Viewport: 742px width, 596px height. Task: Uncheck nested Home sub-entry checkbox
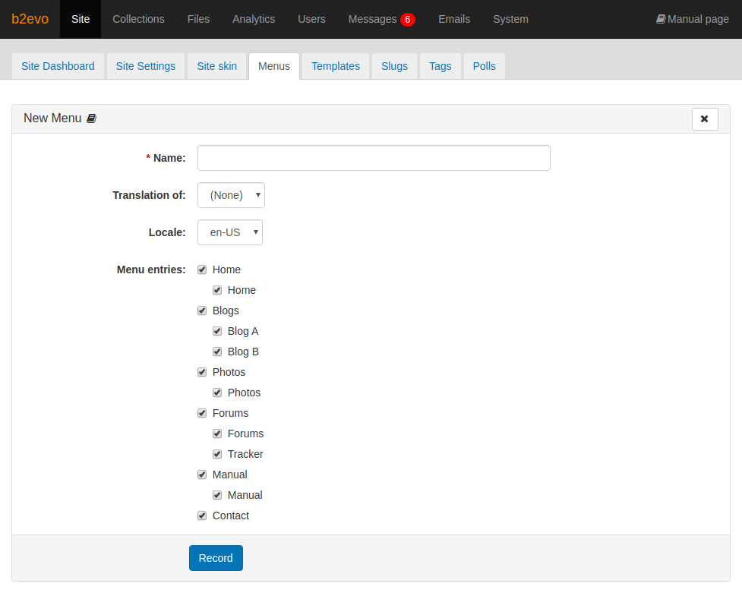[217, 290]
